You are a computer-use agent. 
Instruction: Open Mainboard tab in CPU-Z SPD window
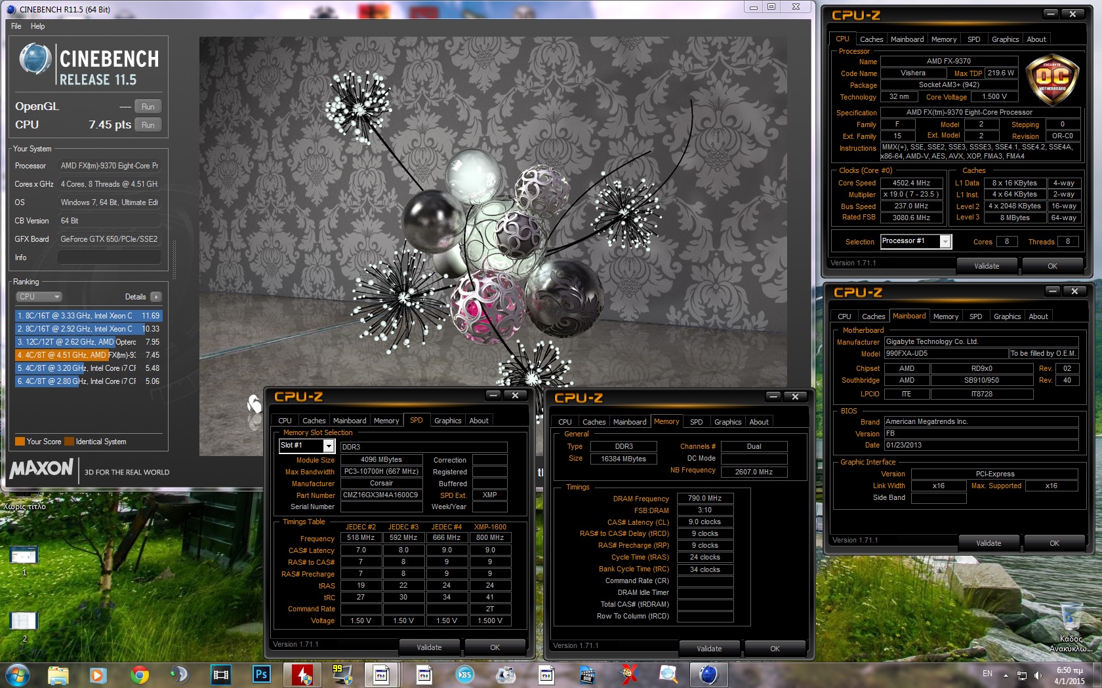click(350, 421)
